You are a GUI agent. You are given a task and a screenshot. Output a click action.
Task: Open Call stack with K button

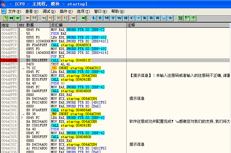pos(145,18)
